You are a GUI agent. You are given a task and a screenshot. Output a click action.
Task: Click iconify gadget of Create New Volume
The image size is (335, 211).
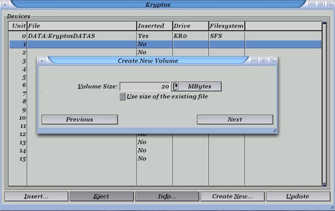tap(255, 61)
